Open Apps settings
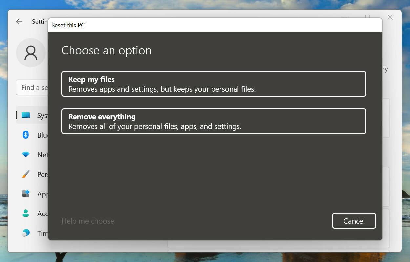The image size is (410, 262). coord(36,194)
